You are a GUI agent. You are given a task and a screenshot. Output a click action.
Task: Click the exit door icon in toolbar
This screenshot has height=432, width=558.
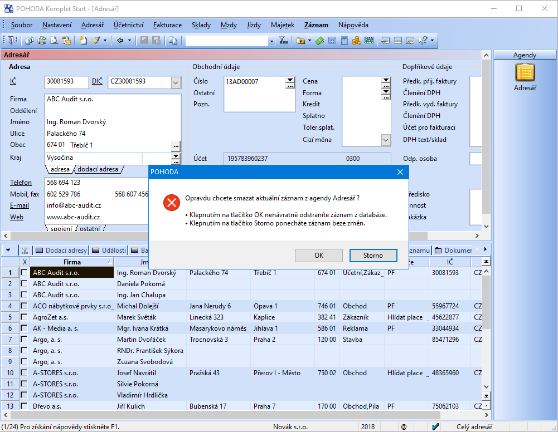coord(13,40)
